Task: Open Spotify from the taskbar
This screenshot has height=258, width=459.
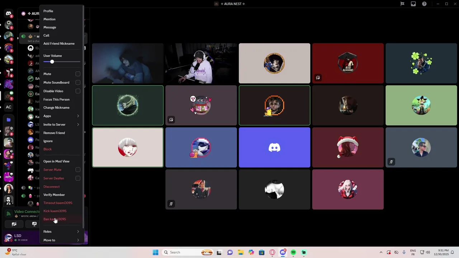Action: click(x=293, y=252)
